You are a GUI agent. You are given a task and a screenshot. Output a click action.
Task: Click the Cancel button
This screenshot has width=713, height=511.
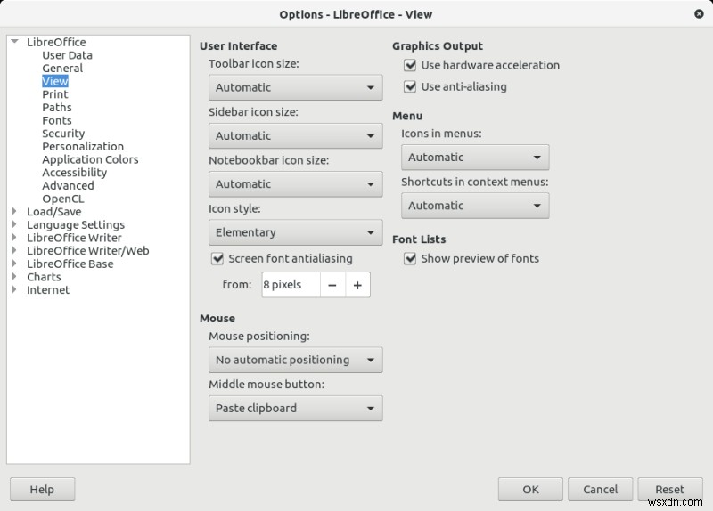600,490
